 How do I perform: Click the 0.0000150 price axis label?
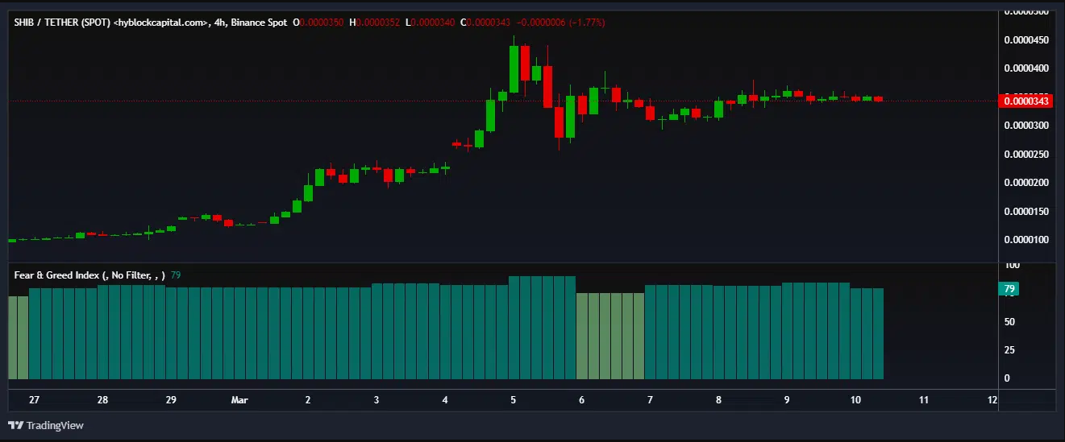tap(1025, 212)
